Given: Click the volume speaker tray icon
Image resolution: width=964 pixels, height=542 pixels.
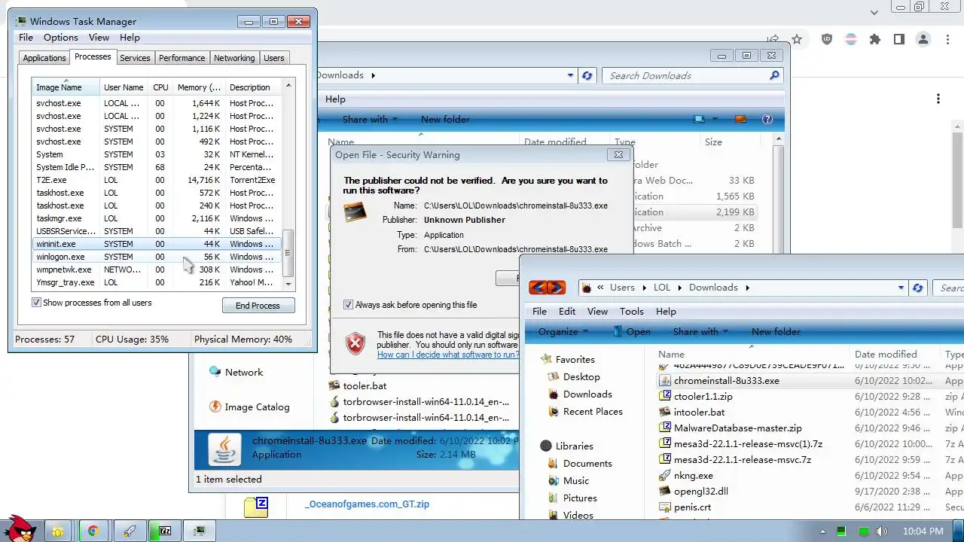Looking at the screenshot, I should coord(882,531).
